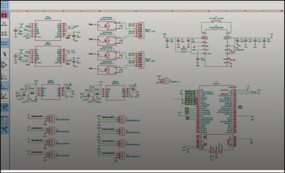Switch units to mils
The width and height of the screenshot is (285, 173).
4,34
